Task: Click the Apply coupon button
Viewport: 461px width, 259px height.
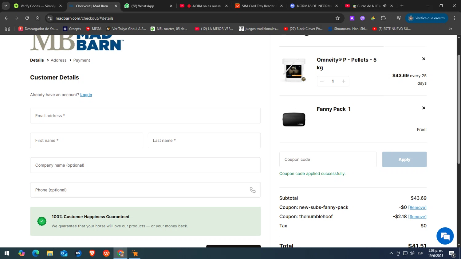Action: [x=404, y=160]
